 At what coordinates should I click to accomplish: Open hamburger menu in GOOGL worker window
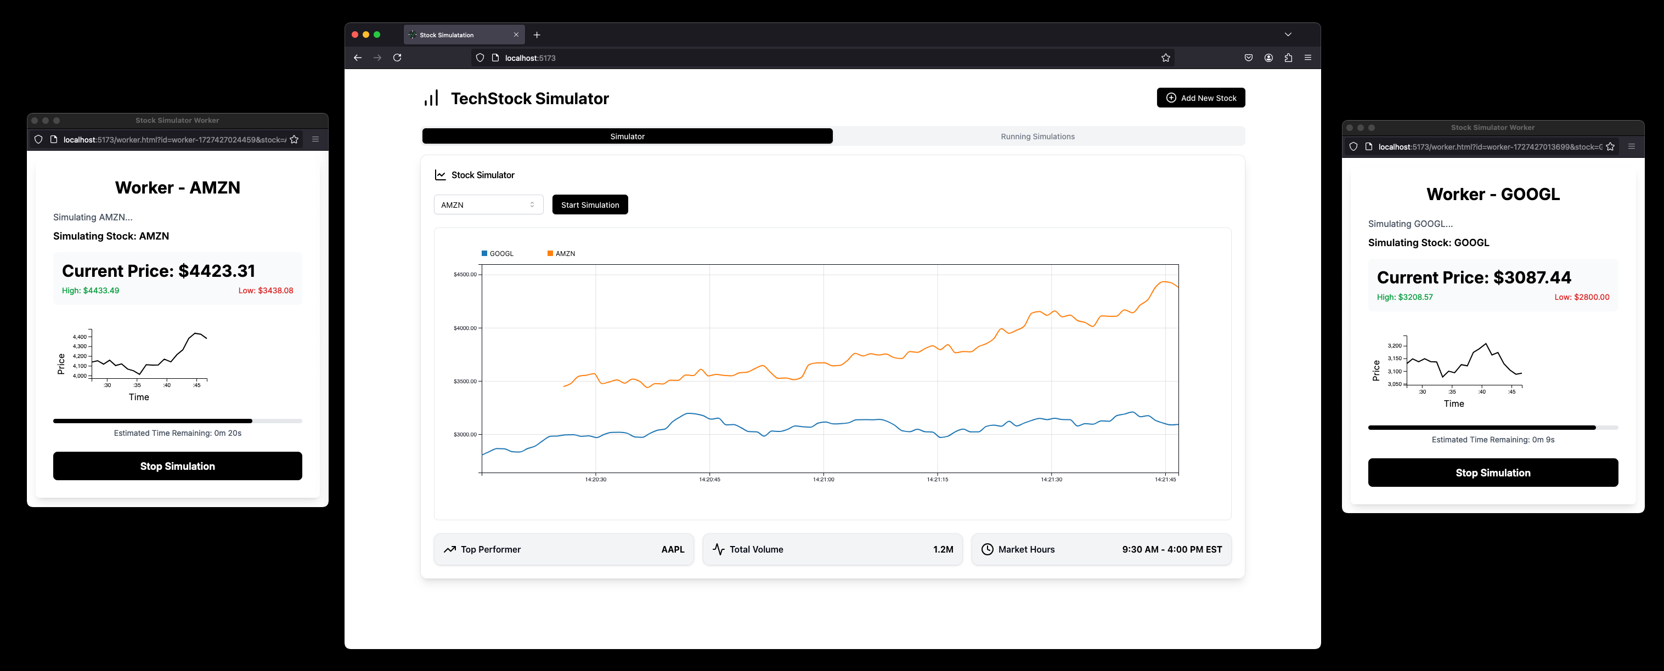coord(1631,146)
